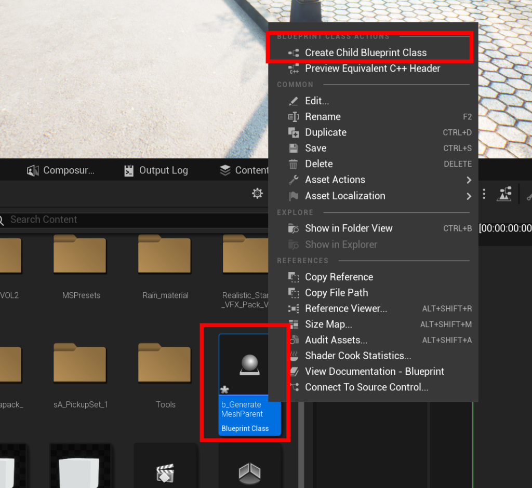Click Connect To Source Control...
Viewport: 532px width, 488px height.
[x=373, y=387]
